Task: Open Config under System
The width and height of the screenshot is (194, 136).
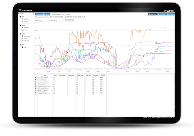Action: coord(25,38)
